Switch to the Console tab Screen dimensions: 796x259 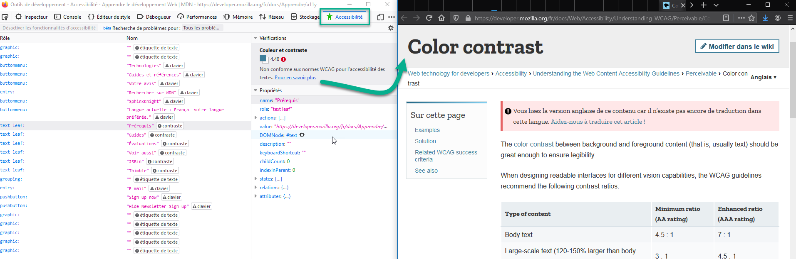coord(68,17)
